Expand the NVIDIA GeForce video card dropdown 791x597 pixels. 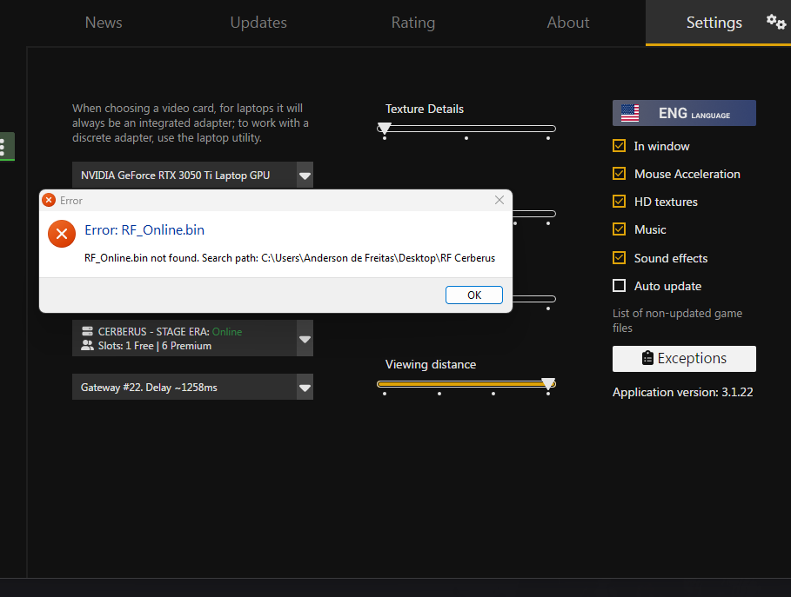(305, 176)
